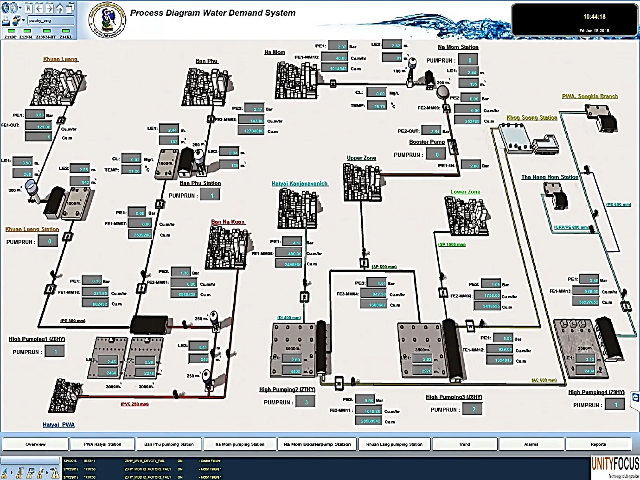The image size is (640, 480).
Task: Click the home icon in the top toolbar
Action: click(60, 8)
